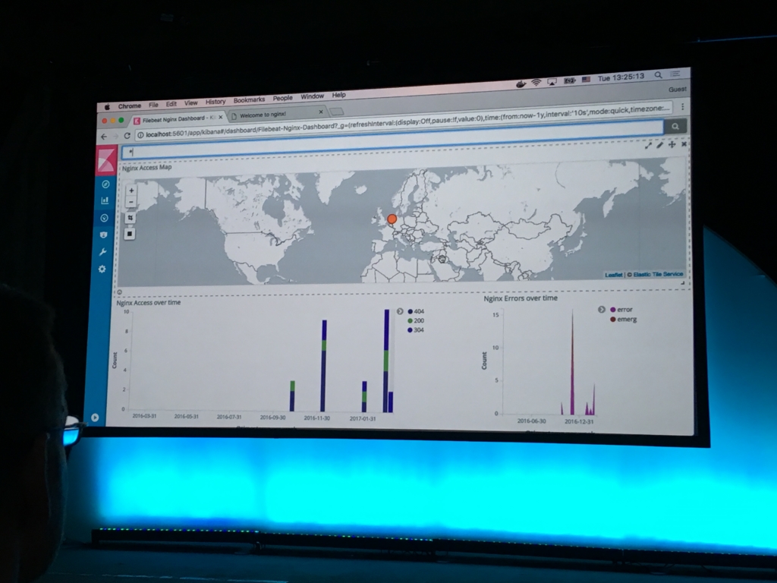Image resolution: width=777 pixels, height=583 pixels.
Task: Open Dashboard icon in Kibana sidebar
Action: (x=104, y=218)
